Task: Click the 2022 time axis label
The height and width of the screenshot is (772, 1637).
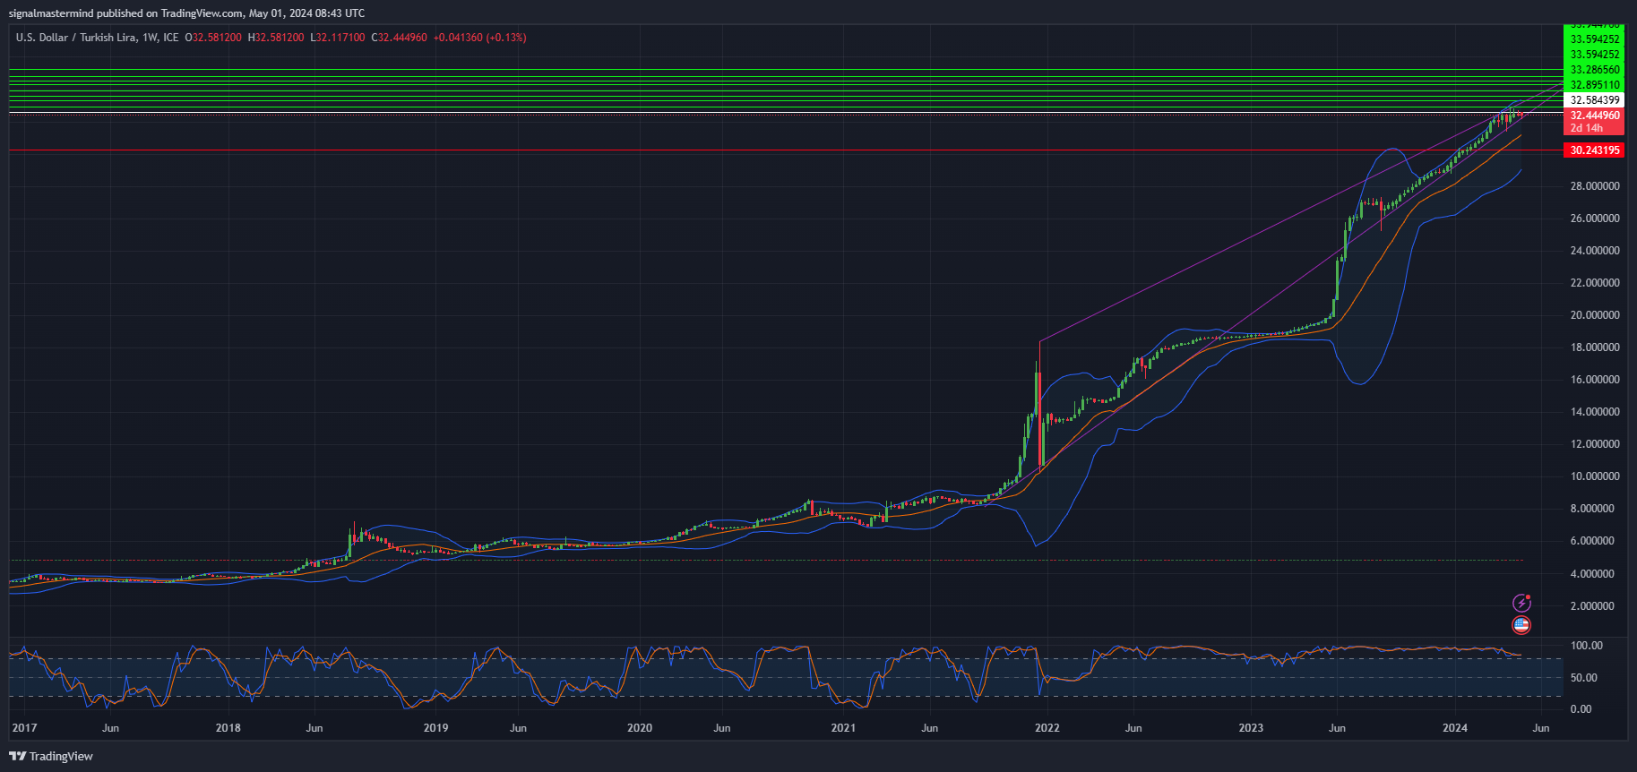Action: (x=1047, y=728)
